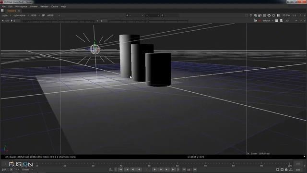Open the Cache menu

[x=55, y=6]
